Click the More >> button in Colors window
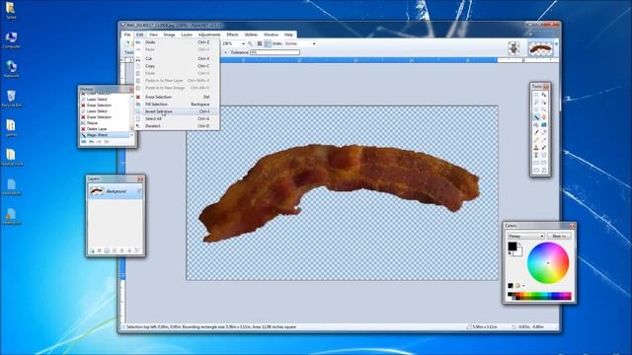The width and height of the screenshot is (632, 355). click(559, 236)
